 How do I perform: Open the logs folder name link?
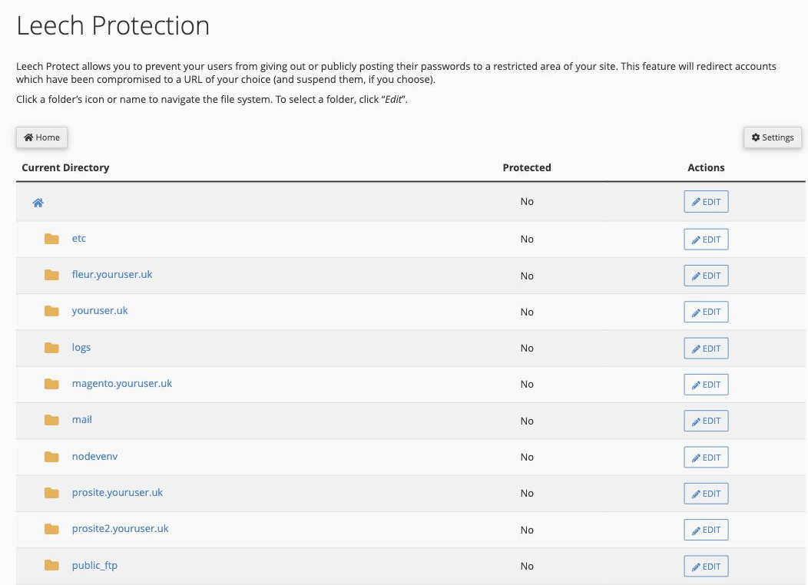81,348
